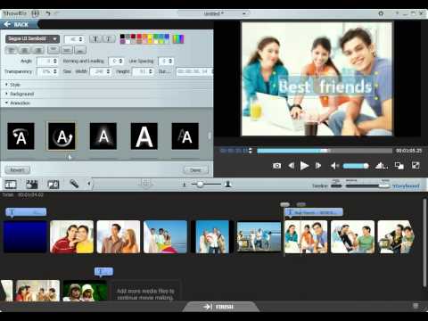Open the settings gear in title bar
428x321 pixels.
point(381,13)
